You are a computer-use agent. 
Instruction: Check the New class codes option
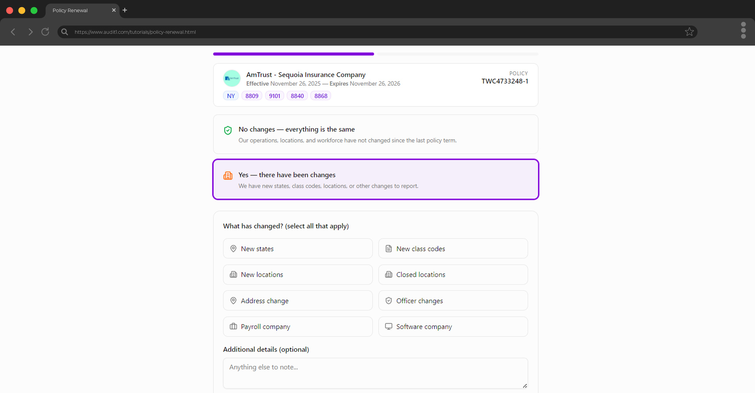[x=453, y=248]
